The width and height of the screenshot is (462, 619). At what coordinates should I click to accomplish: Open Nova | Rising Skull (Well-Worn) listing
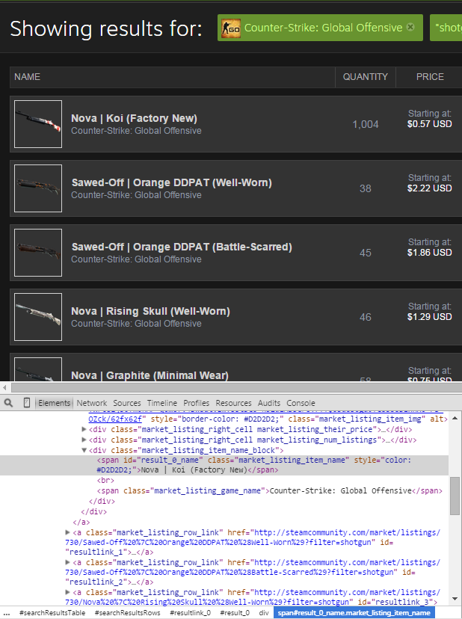pos(150,312)
